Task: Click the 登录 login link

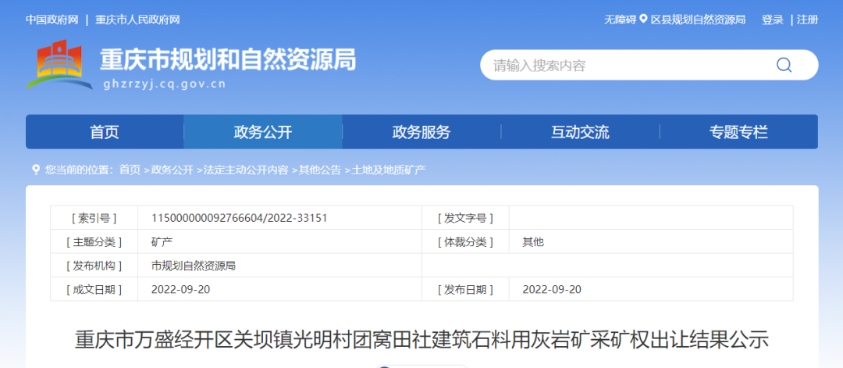Action: (773, 20)
